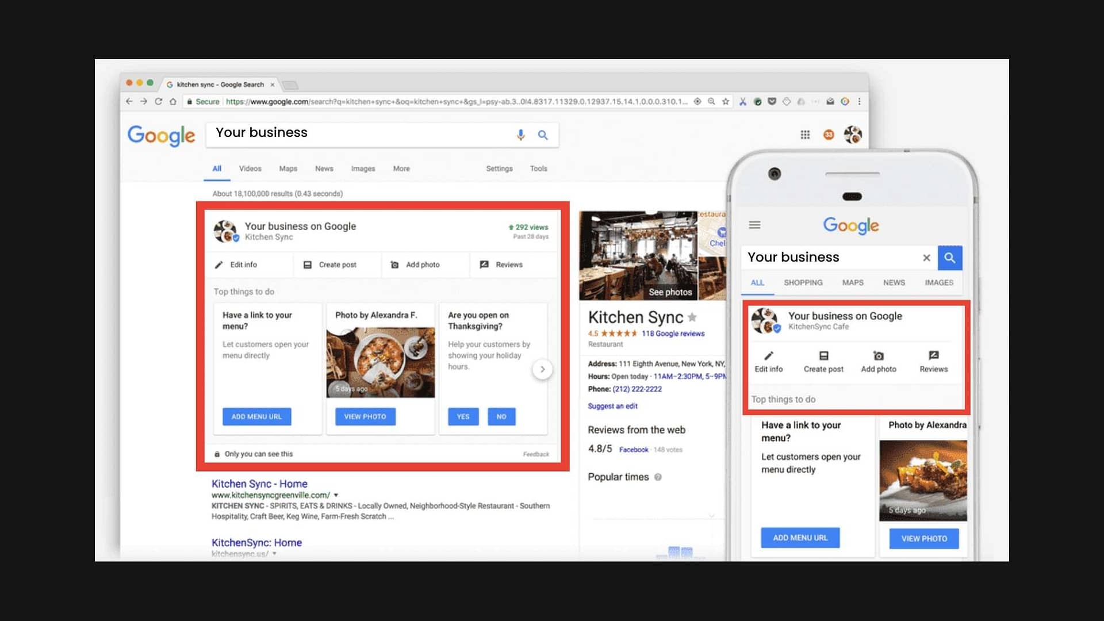Open Kitchen Sync - Home result
Image resolution: width=1104 pixels, height=621 pixels.
259,484
